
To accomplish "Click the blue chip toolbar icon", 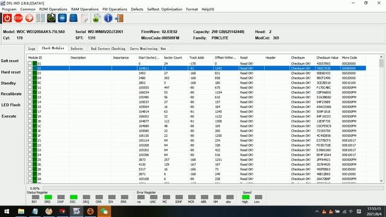I will [62, 18].
